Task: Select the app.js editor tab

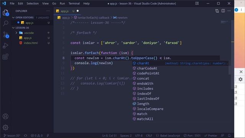Action: pos(67,11)
